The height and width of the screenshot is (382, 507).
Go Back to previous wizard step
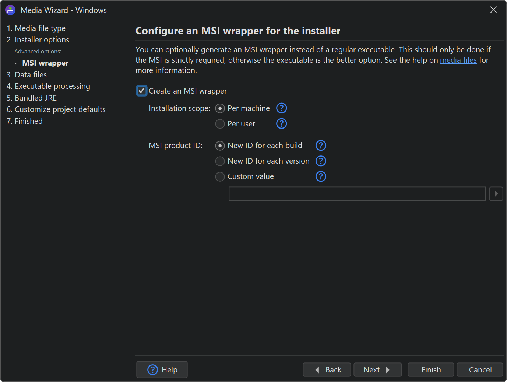(327, 370)
